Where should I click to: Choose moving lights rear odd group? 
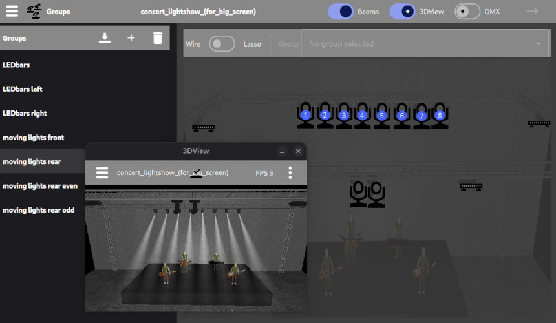38,210
